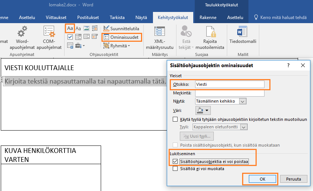Insert a Plain Text content control
The width and height of the screenshot is (313, 191).
click(x=78, y=28)
